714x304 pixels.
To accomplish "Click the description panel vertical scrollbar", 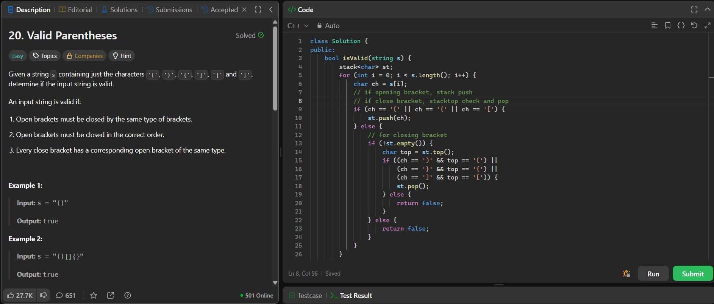I will click(x=275, y=68).
